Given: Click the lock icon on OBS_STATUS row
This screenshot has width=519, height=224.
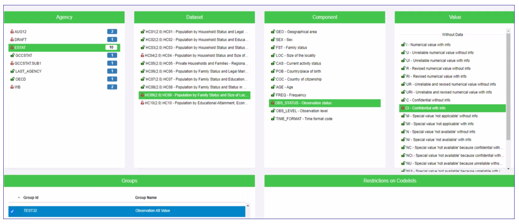Looking at the screenshot, I should (x=272, y=103).
